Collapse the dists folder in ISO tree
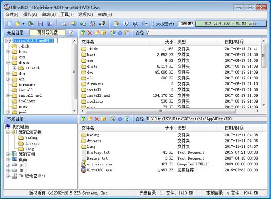Image resolution: width=271 pixels, height=199 pixels. 8,63
